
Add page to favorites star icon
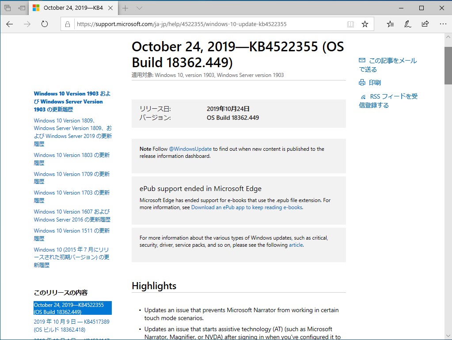(365, 24)
